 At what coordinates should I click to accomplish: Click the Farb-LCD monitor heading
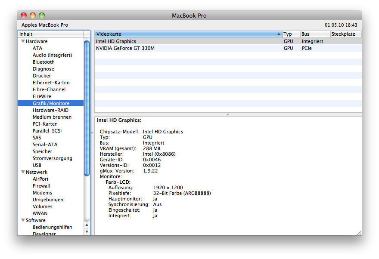(x=118, y=182)
